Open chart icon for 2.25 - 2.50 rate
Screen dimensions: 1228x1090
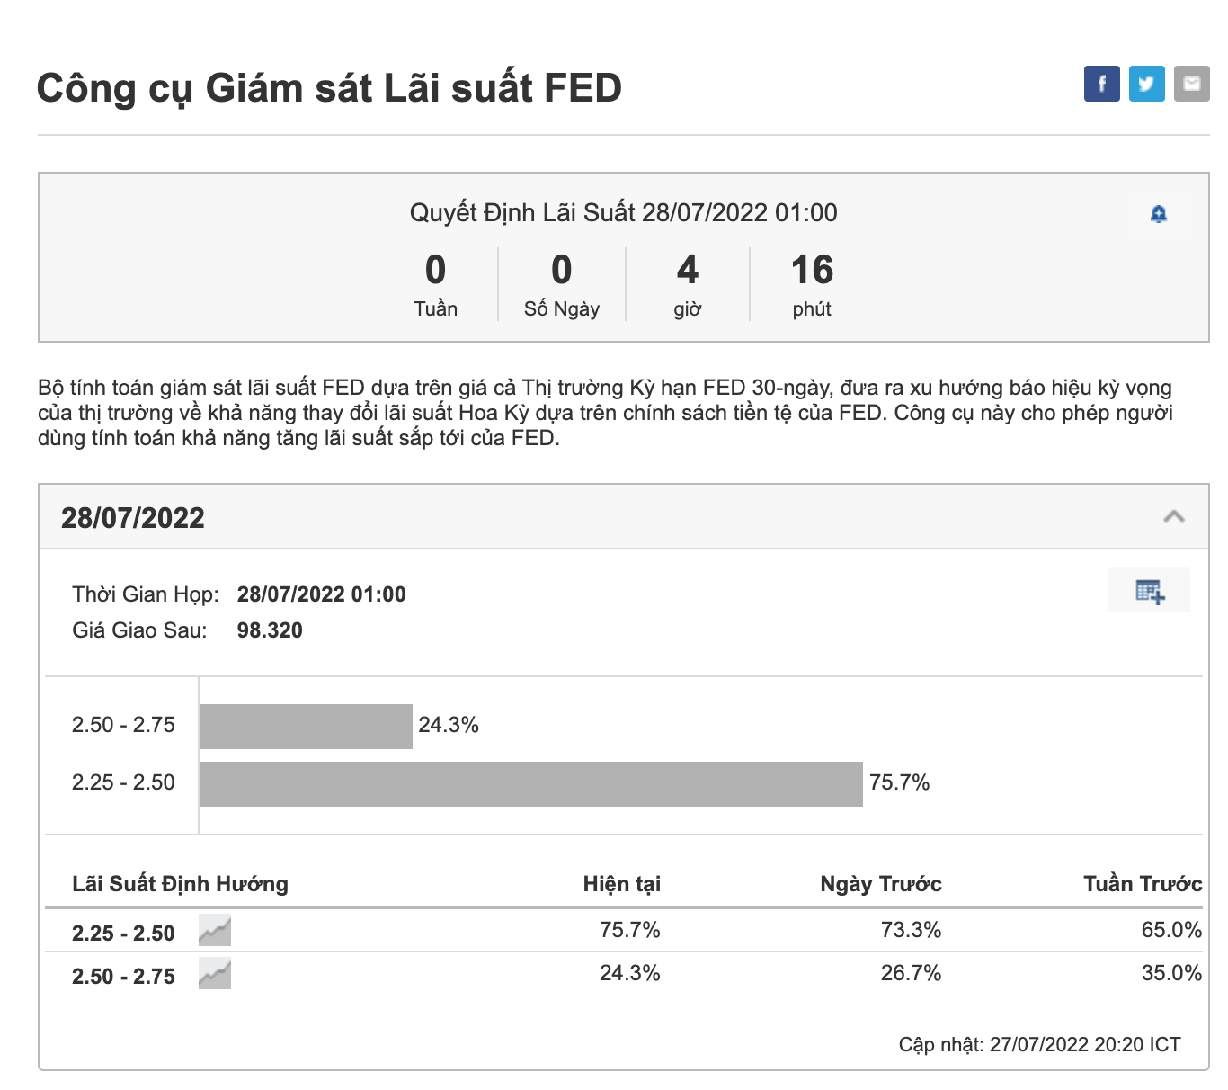[215, 931]
